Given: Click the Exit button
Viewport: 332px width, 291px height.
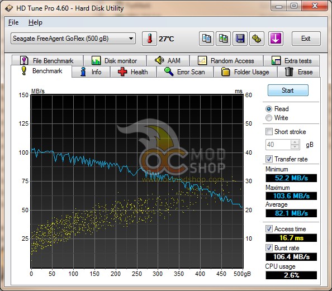Looking at the screenshot, I should coord(306,39).
